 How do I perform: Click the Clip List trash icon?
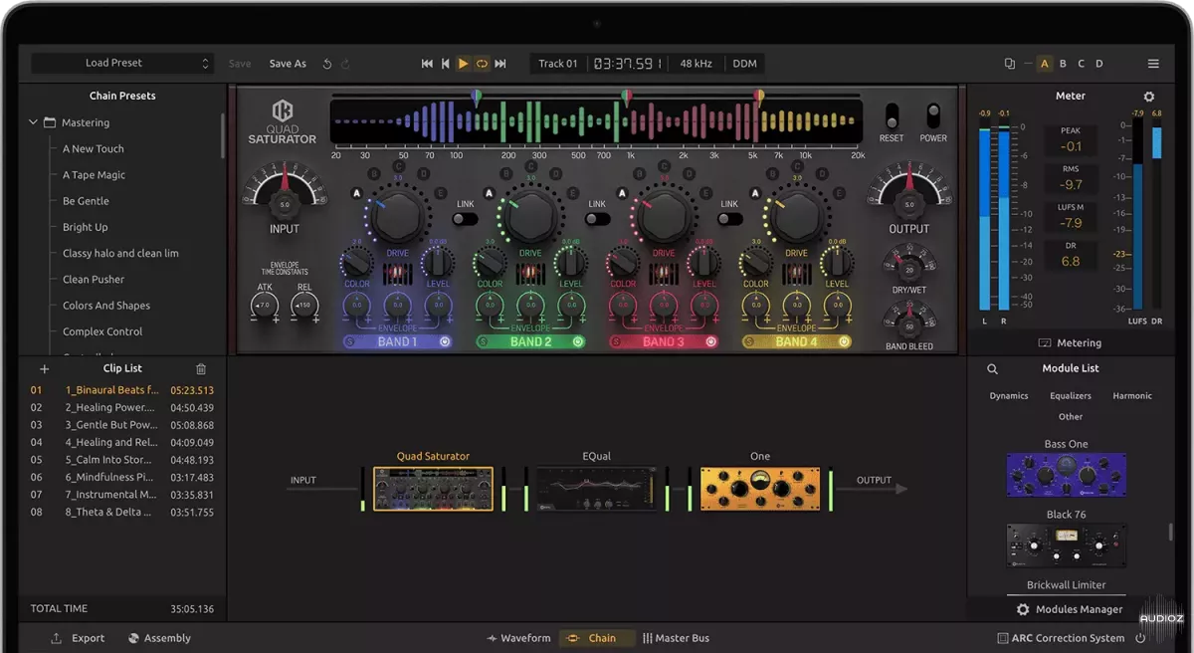201,369
